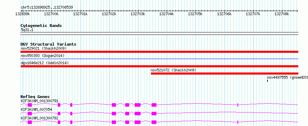Select leftmost exon of KIF3A NM_007054

tap(30, 114)
